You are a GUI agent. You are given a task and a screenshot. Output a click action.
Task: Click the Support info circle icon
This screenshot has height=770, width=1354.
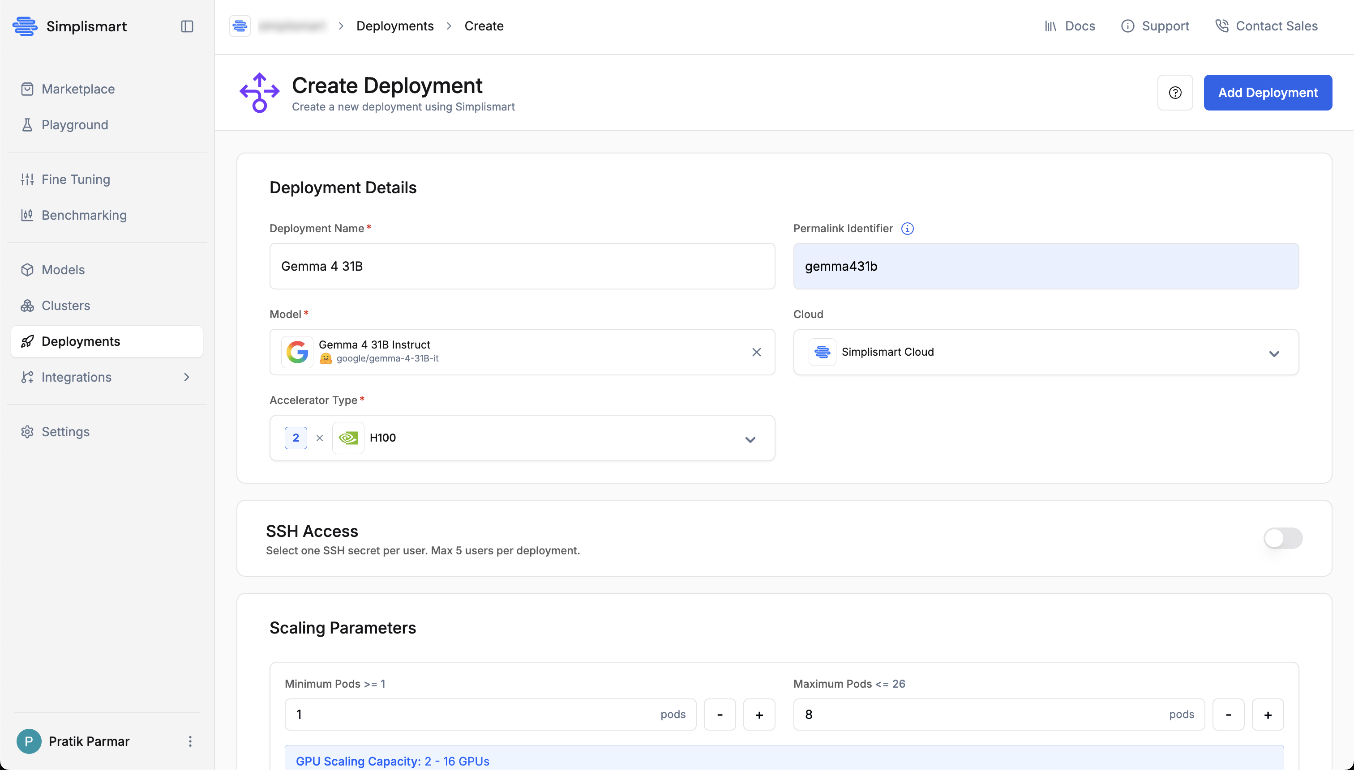1127,26
